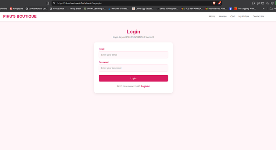Screen dimensions: 276x150
Task: Open the Brave Wallet icon
Action: coord(263,3)
